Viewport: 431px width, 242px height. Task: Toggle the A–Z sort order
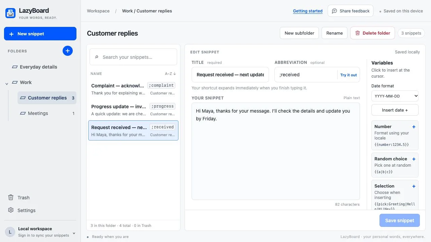(x=170, y=74)
